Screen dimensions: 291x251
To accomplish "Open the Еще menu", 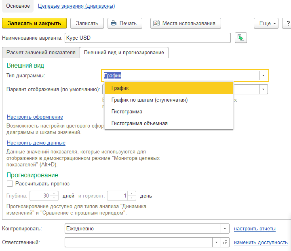I will [x=266, y=23].
